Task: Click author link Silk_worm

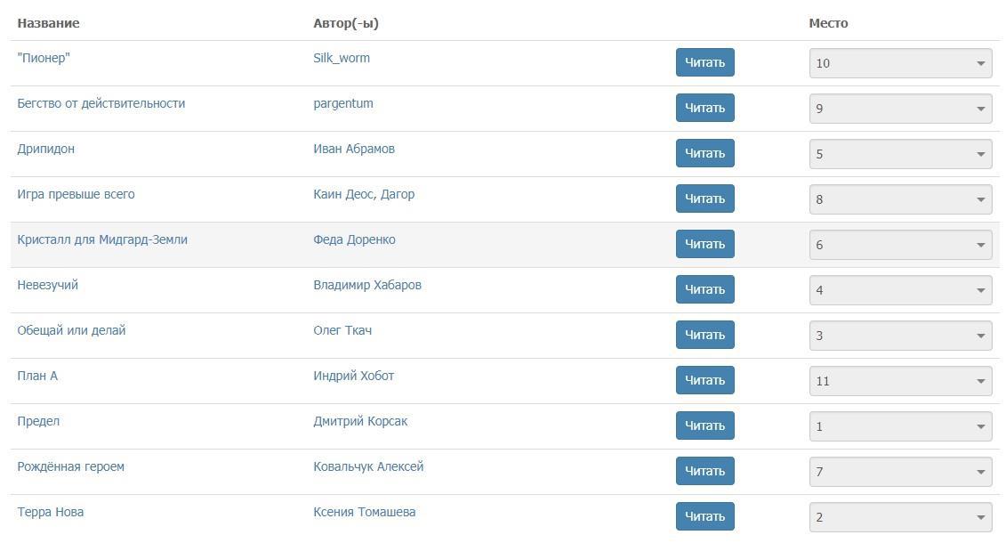Action: [x=342, y=58]
